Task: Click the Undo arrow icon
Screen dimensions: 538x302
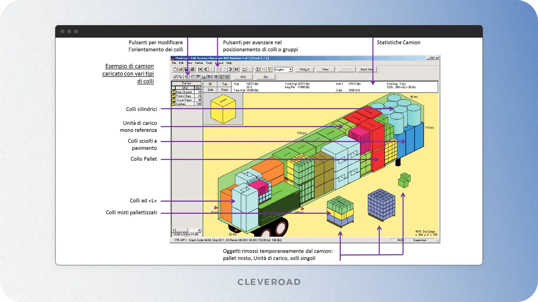Action: (243, 69)
